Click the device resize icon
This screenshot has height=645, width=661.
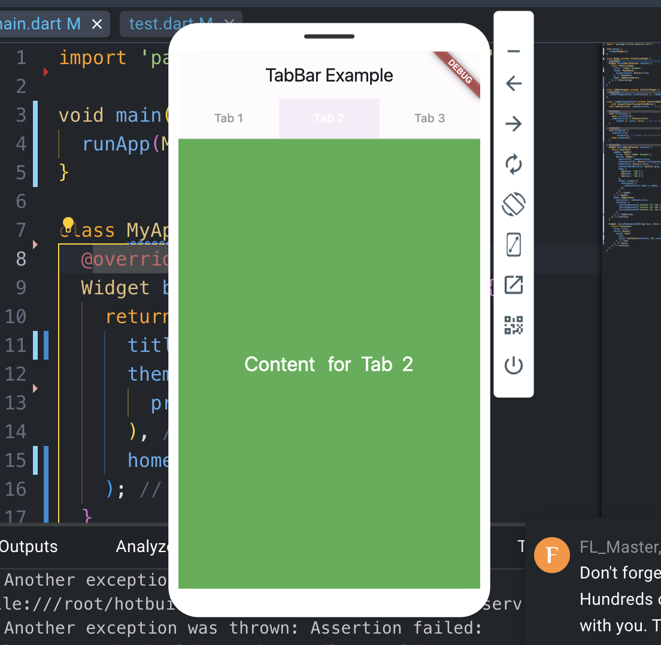point(514,245)
